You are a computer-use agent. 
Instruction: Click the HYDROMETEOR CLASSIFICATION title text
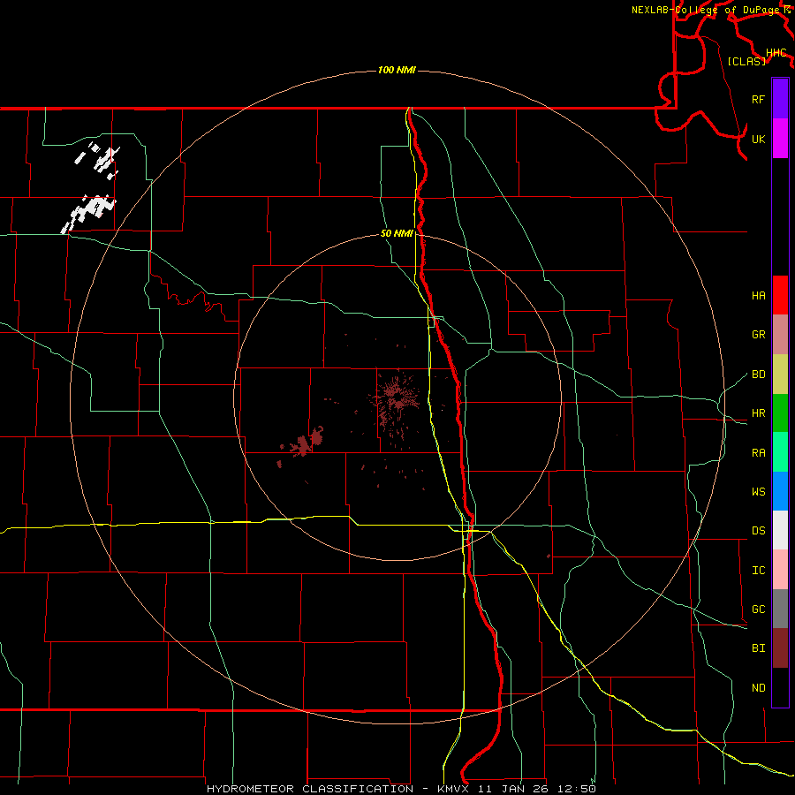pyautogui.click(x=310, y=789)
